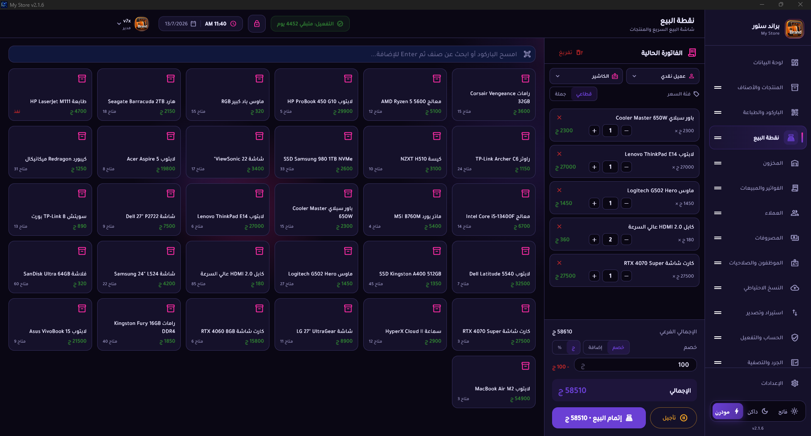
Task: Select إضافة surcharge mode
Action: [595, 347]
